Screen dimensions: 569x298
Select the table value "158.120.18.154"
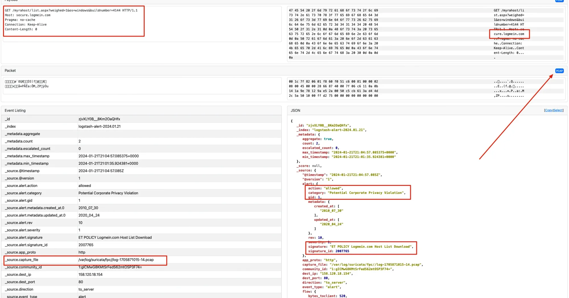tap(90, 274)
